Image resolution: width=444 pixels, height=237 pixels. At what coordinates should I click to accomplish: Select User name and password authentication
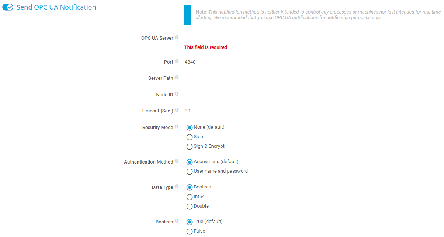coord(190,172)
